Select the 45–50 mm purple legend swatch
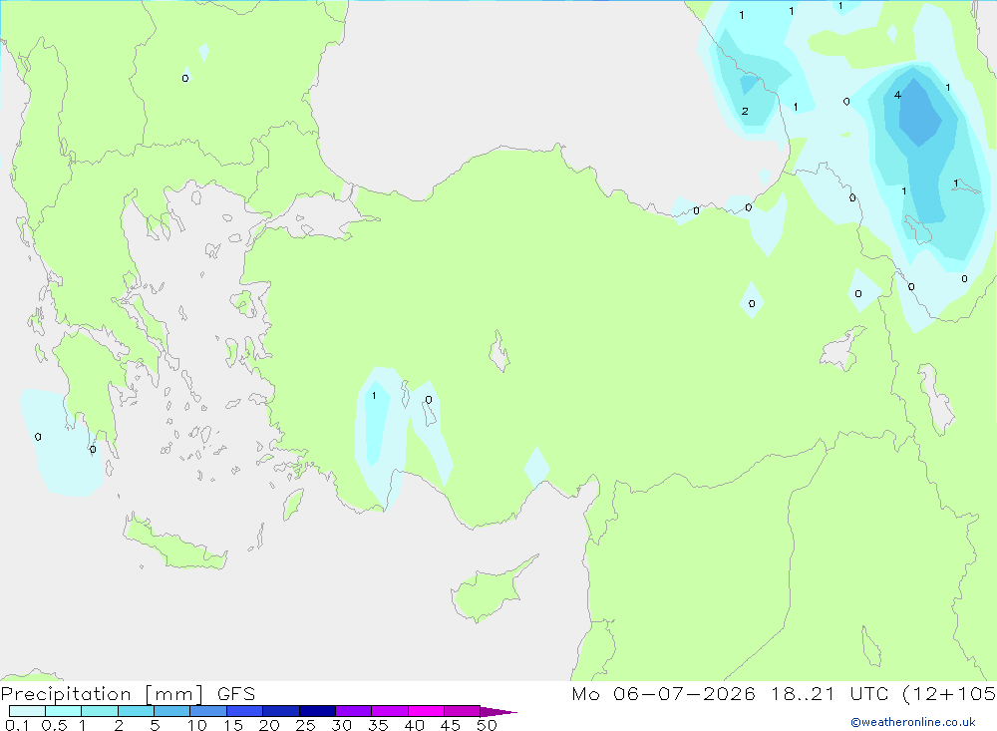This screenshot has height=731, width=997. click(x=463, y=711)
